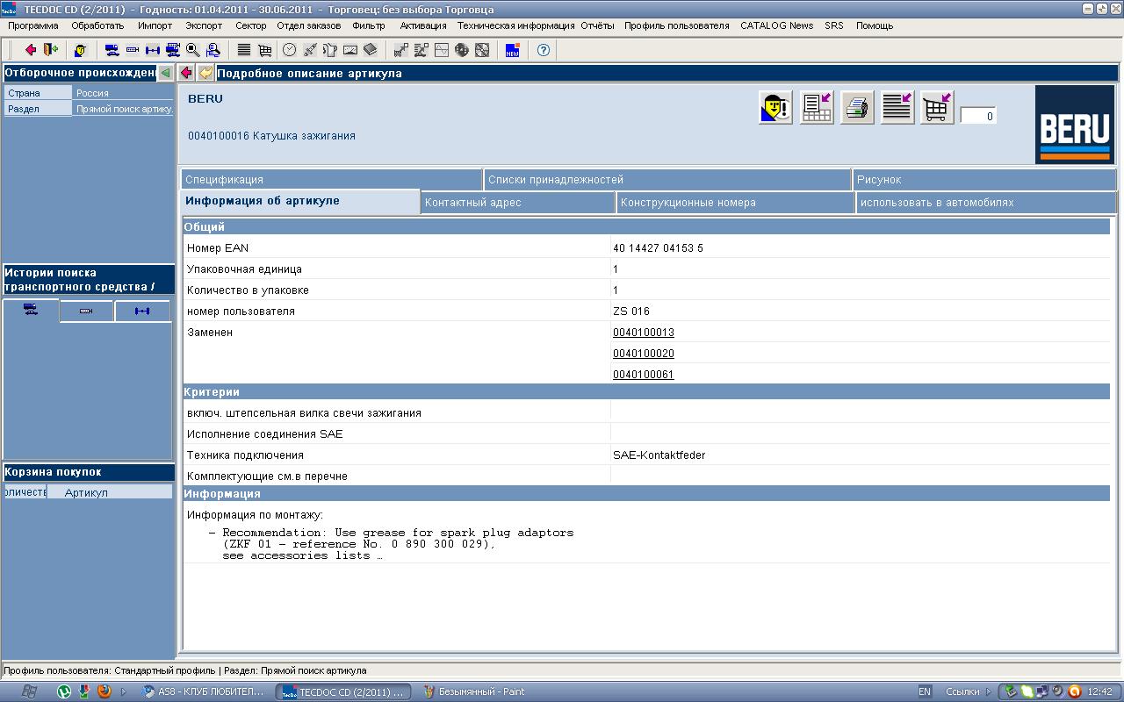
Task: Click the open book icon in toolbar
Action: point(370,50)
